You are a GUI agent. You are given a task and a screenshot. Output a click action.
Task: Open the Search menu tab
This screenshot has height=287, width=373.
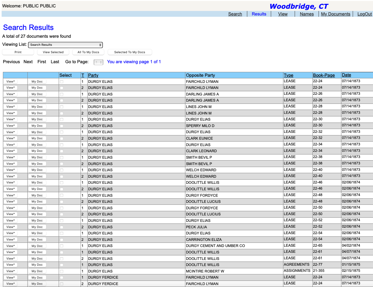235,14
